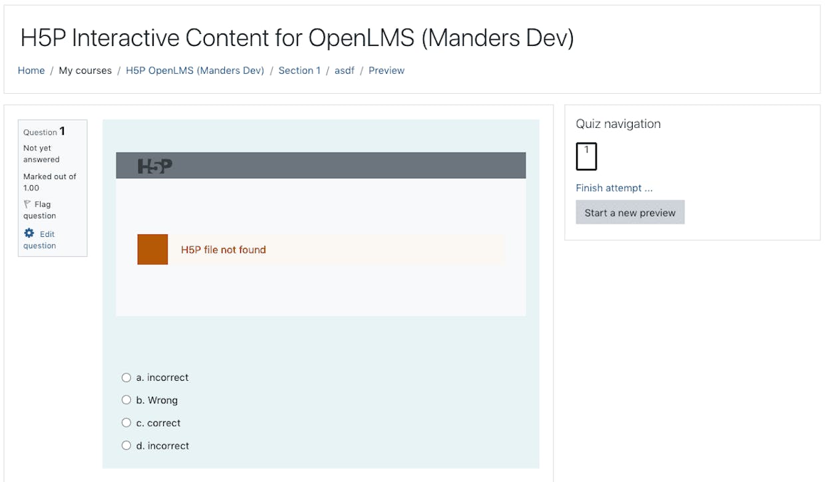Click the 'Not yet answered' status text
This screenshot has width=825, height=482.
(x=41, y=154)
